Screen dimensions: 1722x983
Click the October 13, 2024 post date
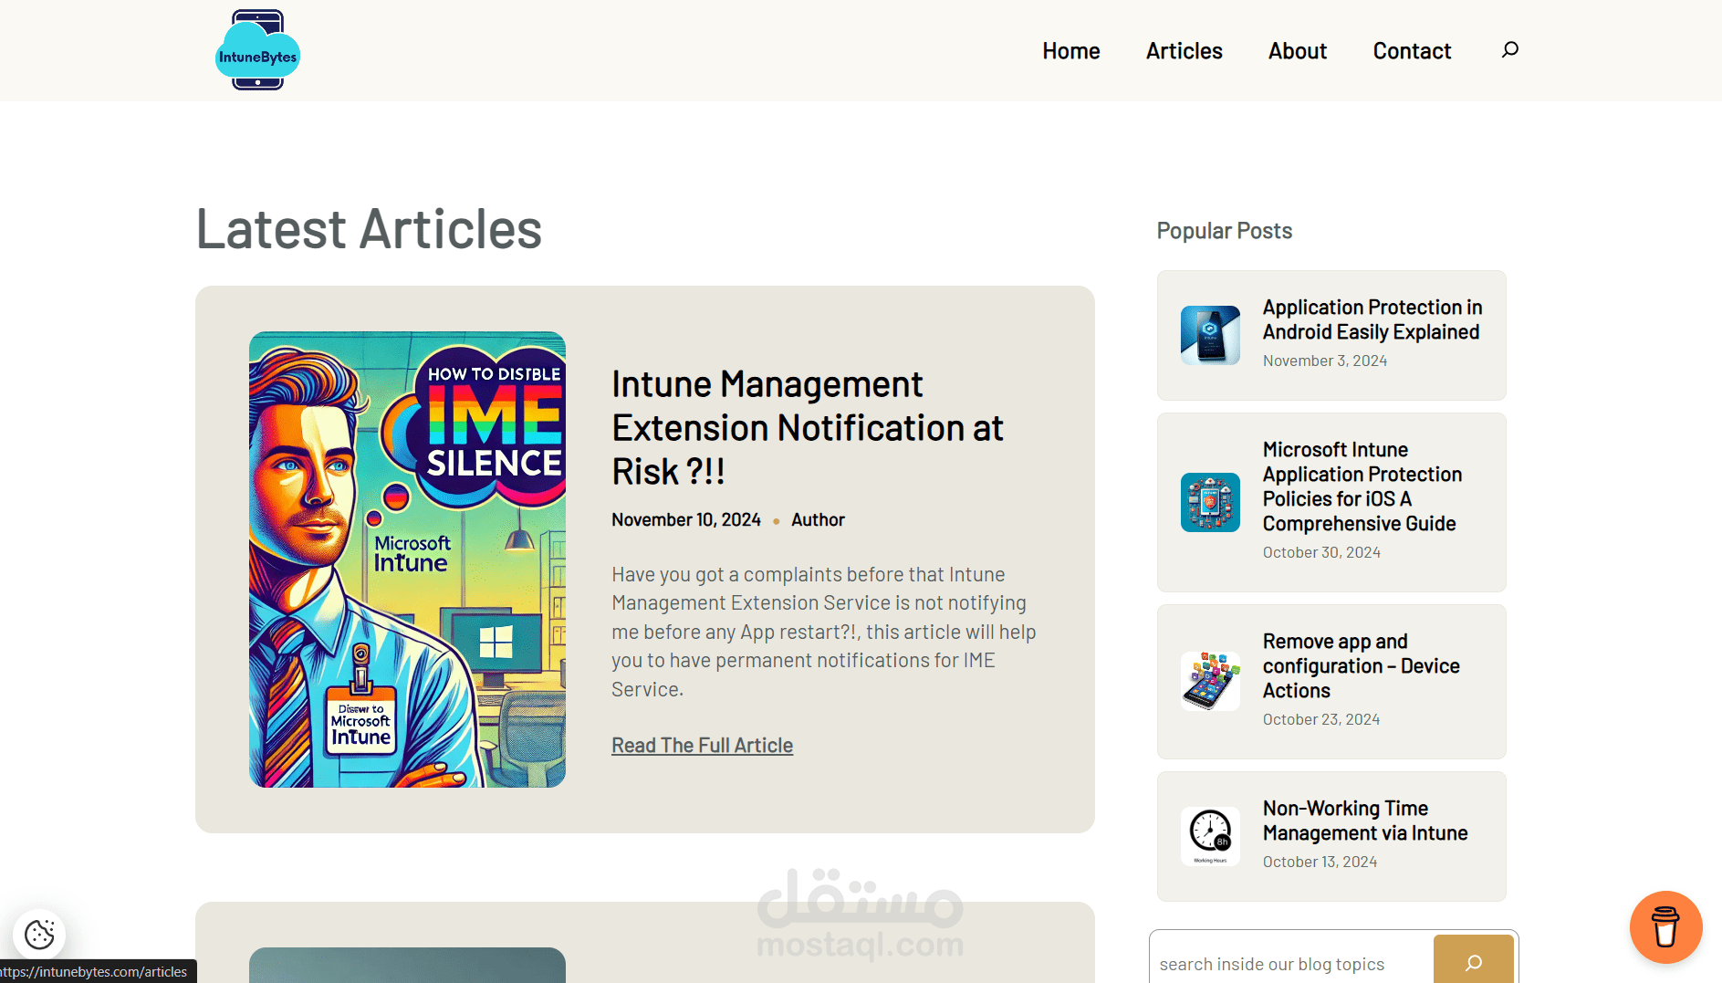click(x=1320, y=862)
